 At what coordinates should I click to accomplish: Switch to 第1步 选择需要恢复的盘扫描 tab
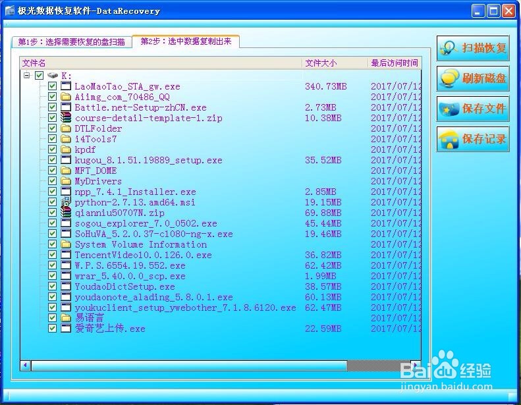coord(71,42)
